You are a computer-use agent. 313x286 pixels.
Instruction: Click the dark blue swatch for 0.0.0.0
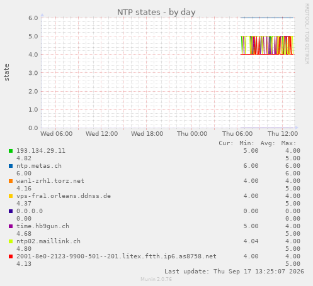tap(11, 211)
